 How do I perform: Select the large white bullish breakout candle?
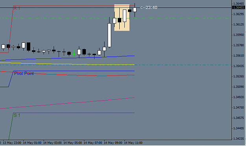click(x=109, y=35)
